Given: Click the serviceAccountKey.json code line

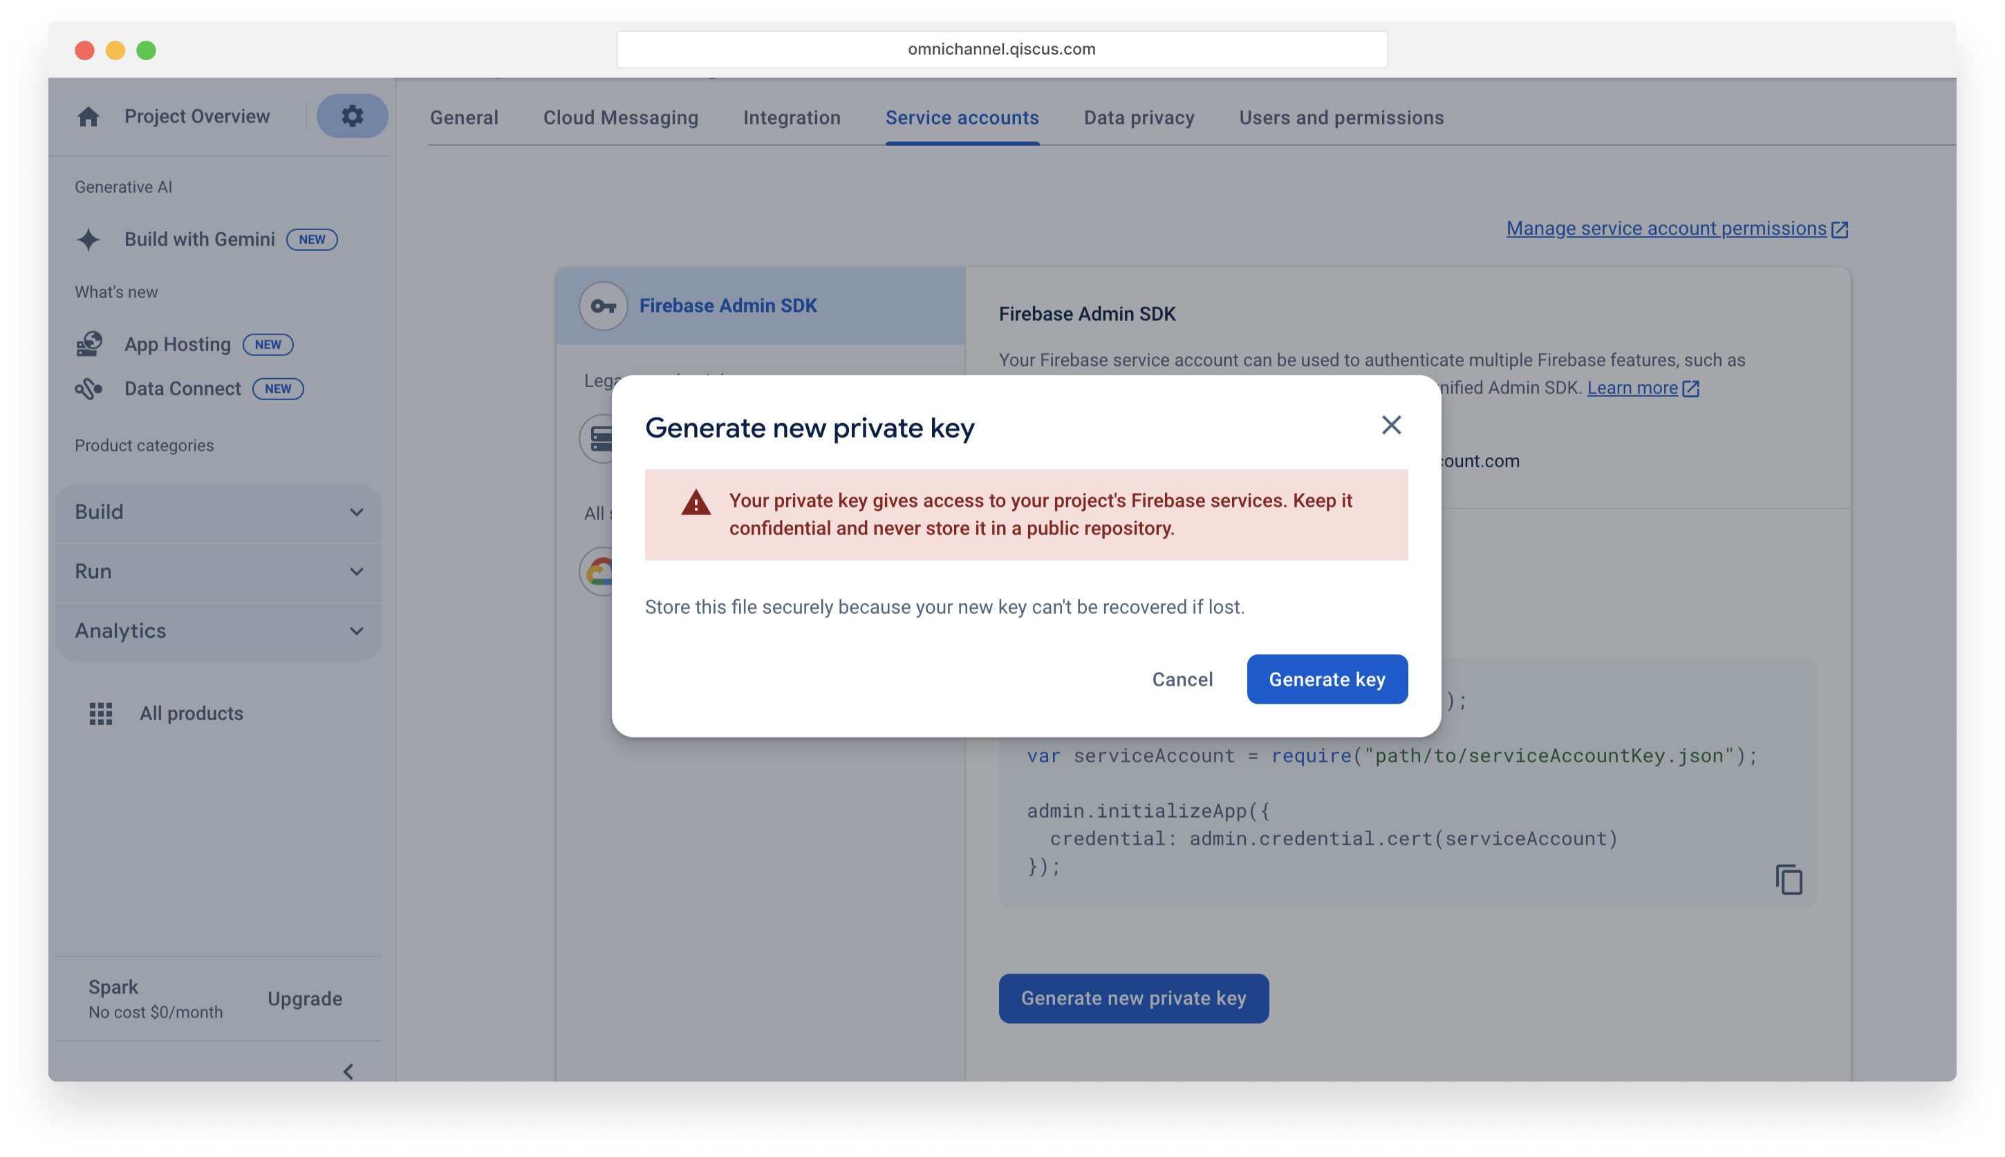Looking at the screenshot, I should coord(1392,755).
